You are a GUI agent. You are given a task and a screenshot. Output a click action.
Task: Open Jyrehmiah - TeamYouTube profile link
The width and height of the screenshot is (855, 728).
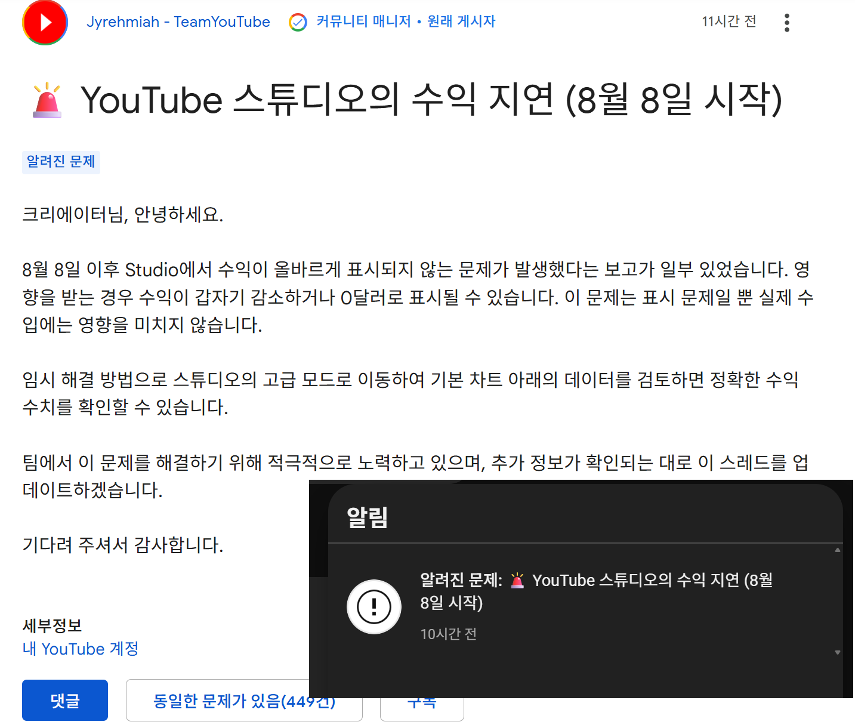(x=178, y=22)
